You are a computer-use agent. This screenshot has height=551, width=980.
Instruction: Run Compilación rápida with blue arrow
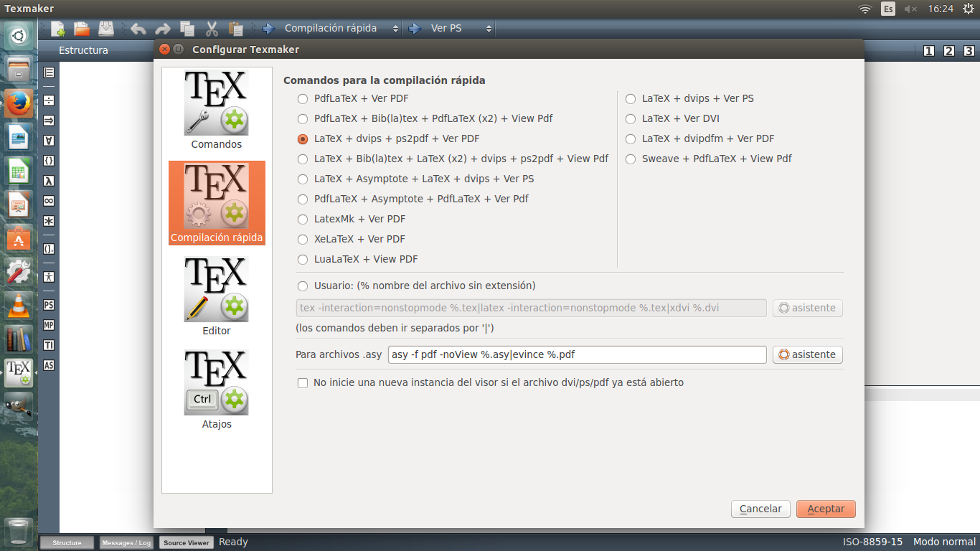[268, 29]
